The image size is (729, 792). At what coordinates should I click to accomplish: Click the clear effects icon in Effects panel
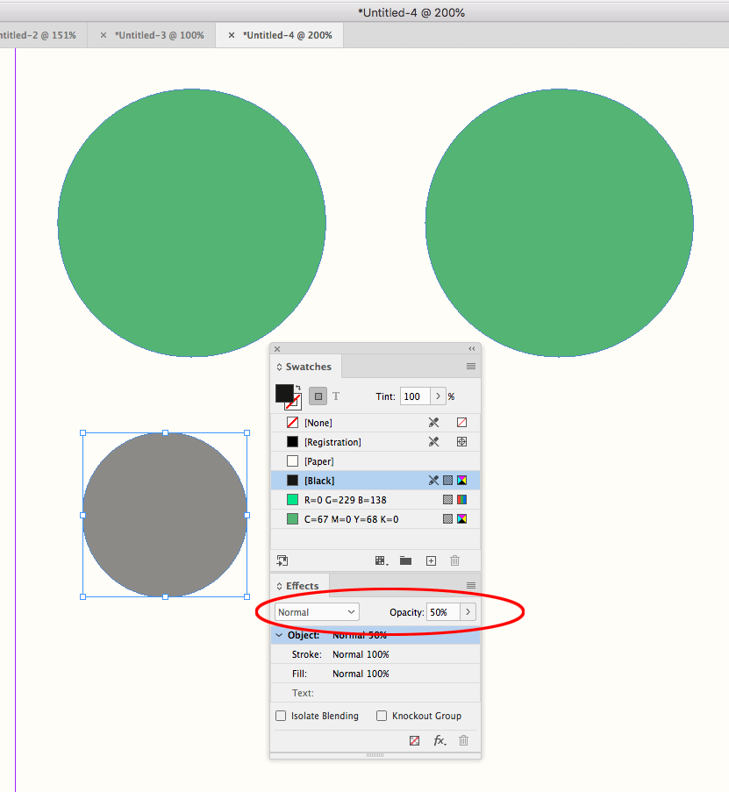(x=413, y=740)
